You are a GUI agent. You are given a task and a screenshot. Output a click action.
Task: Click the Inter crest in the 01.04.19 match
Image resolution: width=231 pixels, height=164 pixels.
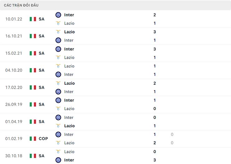coord(58,117)
